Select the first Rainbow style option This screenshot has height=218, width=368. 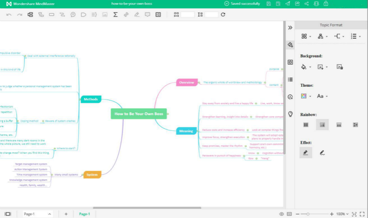(x=305, y=124)
